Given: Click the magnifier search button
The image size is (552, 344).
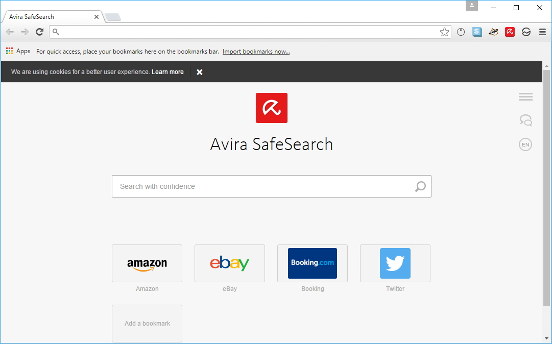Looking at the screenshot, I should [420, 186].
